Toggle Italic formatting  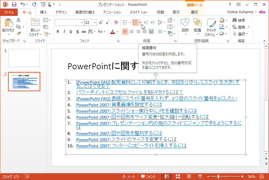tap(64, 32)
